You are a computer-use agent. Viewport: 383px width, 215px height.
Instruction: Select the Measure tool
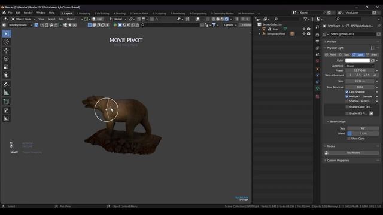(x=6, y=93)
